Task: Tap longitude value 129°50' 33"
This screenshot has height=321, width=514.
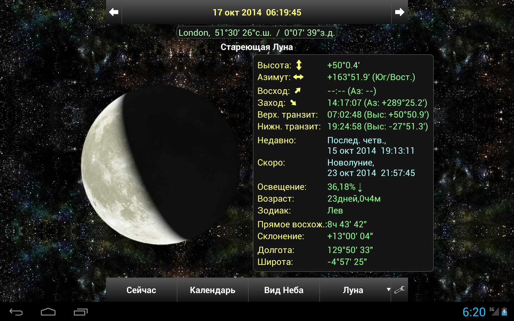Action: pyautogui.click(x=350, y=250)
